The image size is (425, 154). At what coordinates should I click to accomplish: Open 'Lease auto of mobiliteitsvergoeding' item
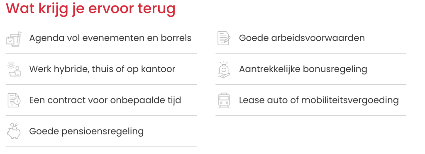(319, 100)
